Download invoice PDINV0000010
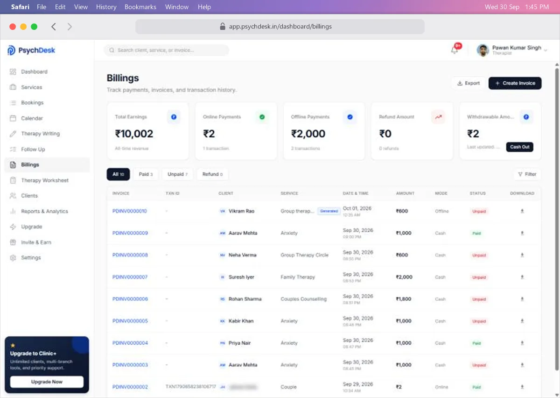 tap(522, 211)
